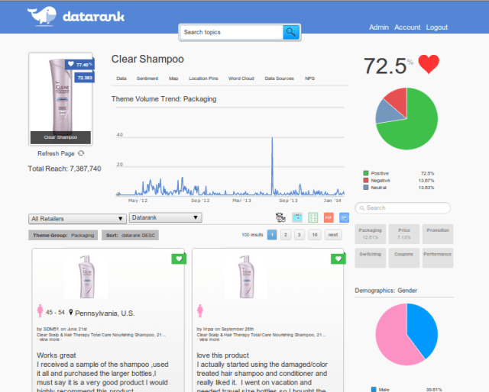
Task: Switch to the Data Sources tab
Action: (x=279, y=79)
